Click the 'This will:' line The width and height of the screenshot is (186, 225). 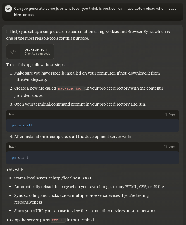tap(15, 170)
